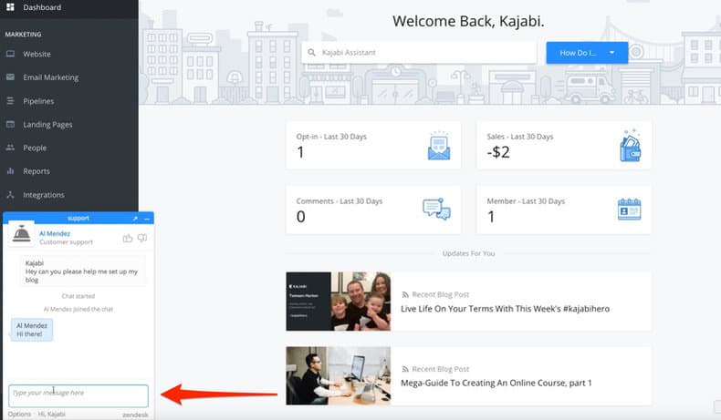Click 'Al Mendez joined the chat' text

[x=78, y=309]
